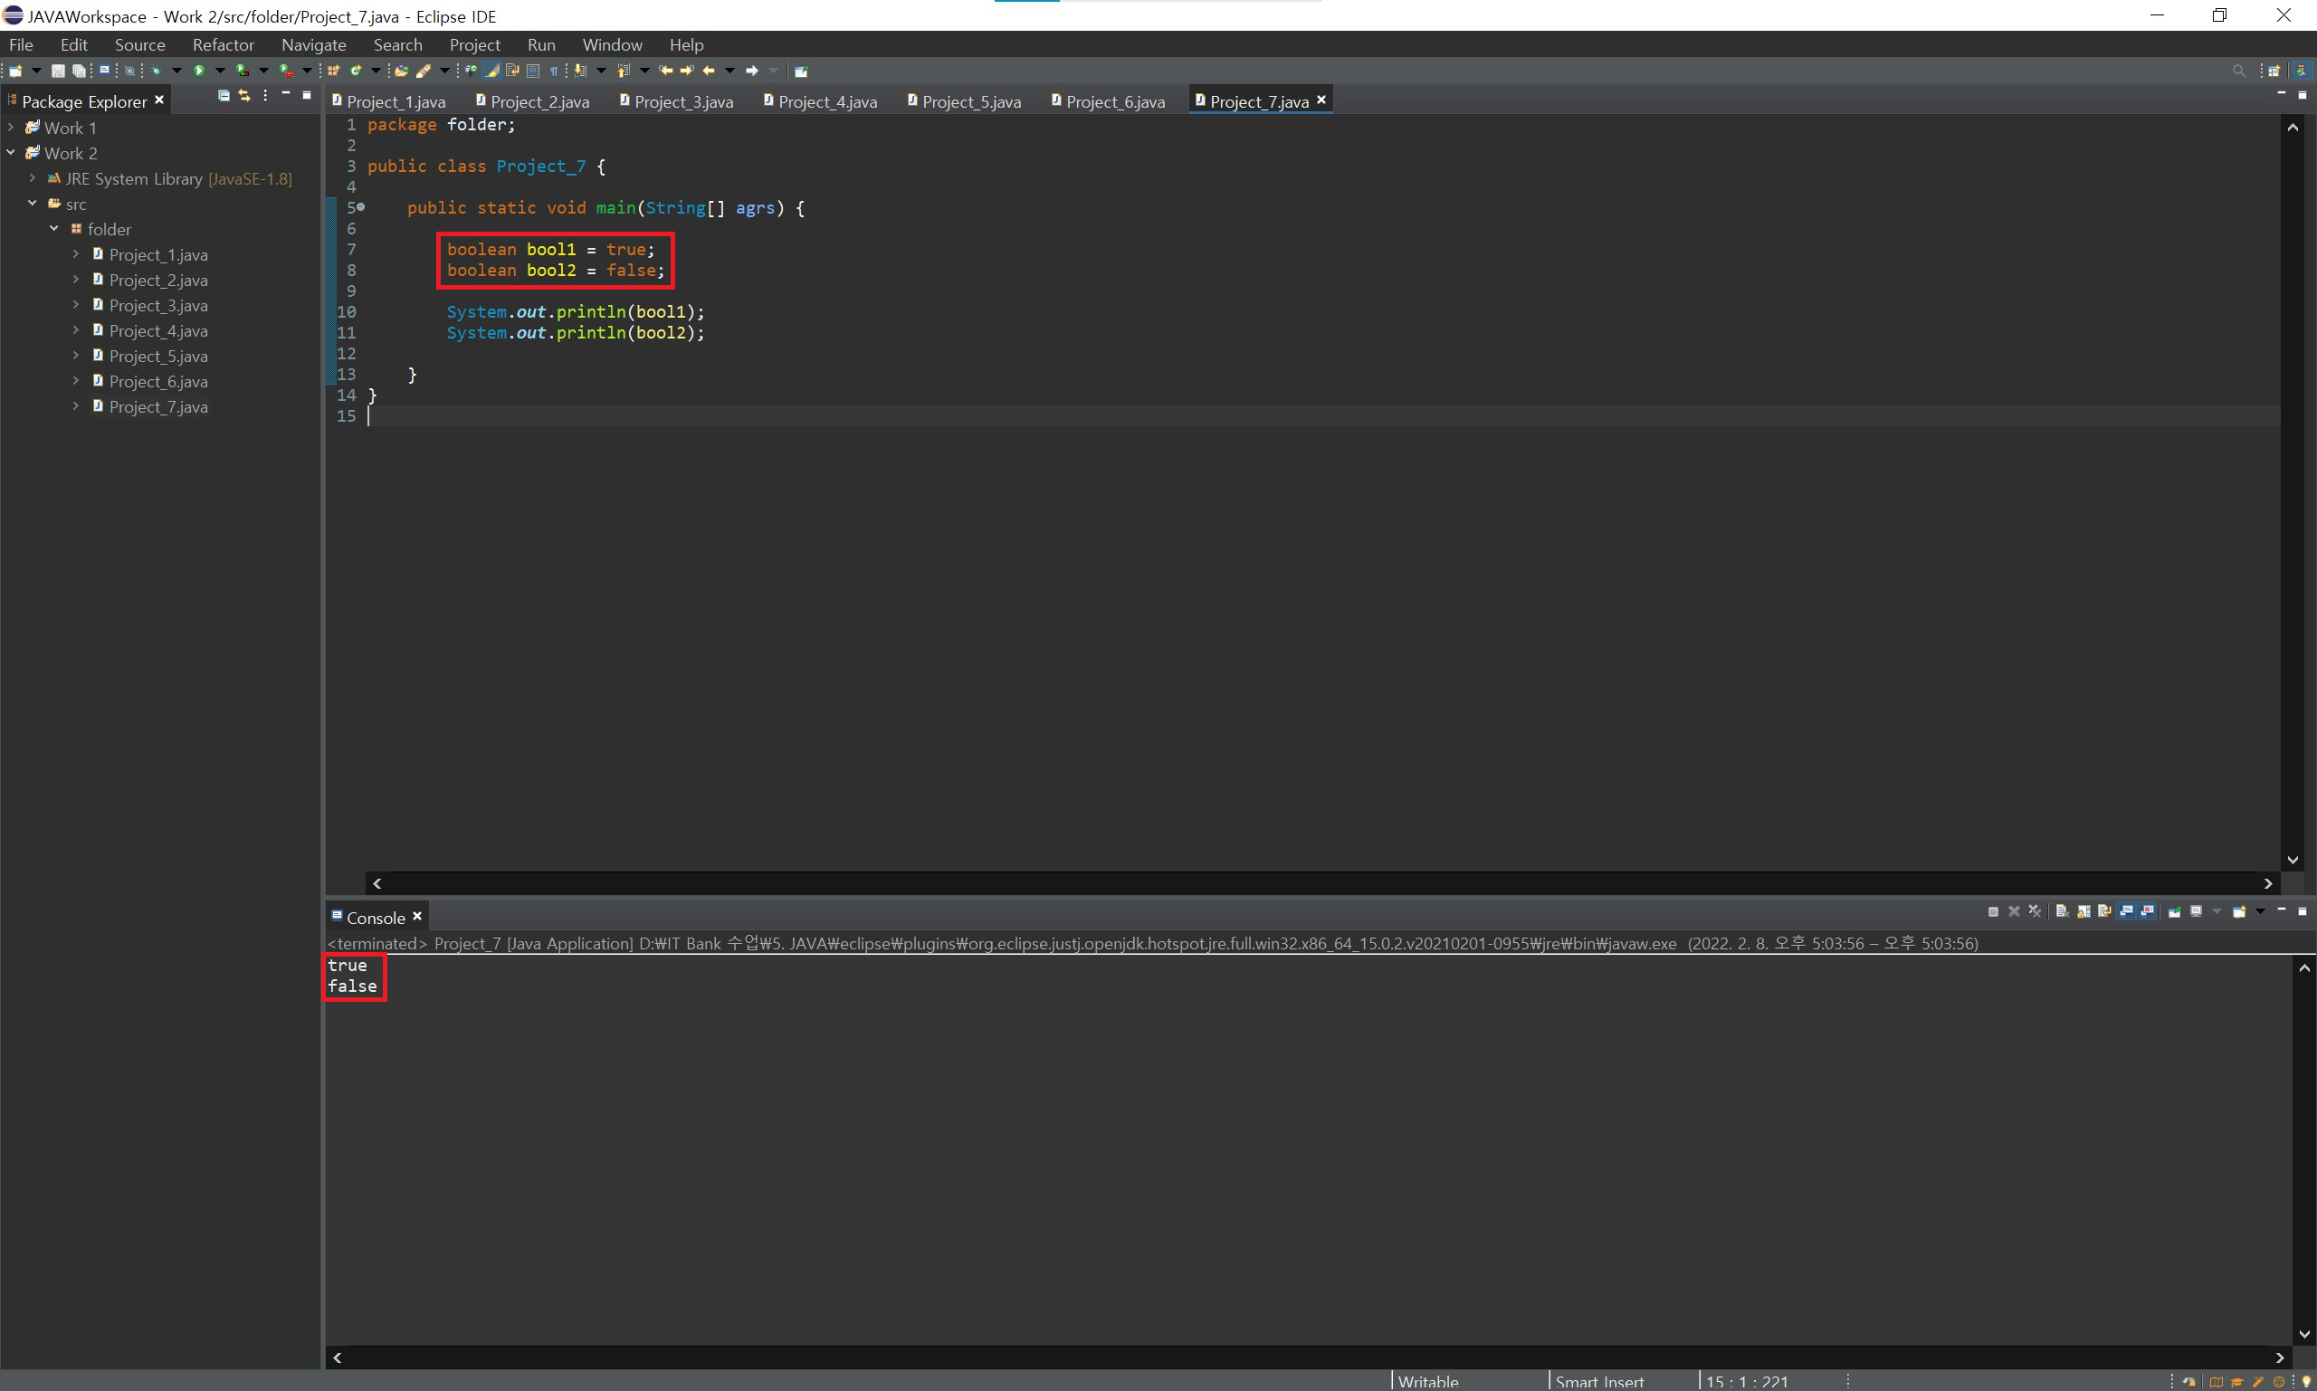Click the Save floppy disk icon

58,71
